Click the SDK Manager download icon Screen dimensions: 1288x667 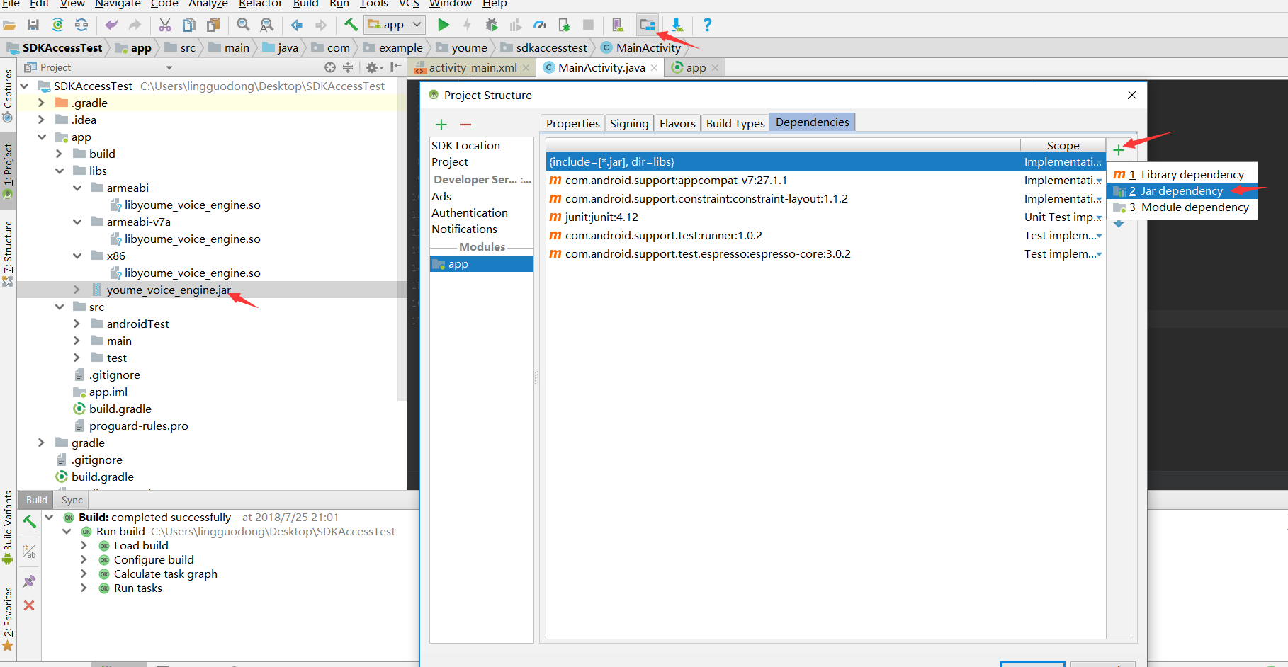[x=677, y=25]
